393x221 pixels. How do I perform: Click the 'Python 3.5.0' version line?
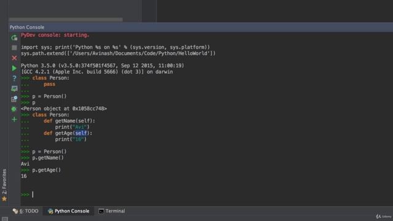[103, 66]
